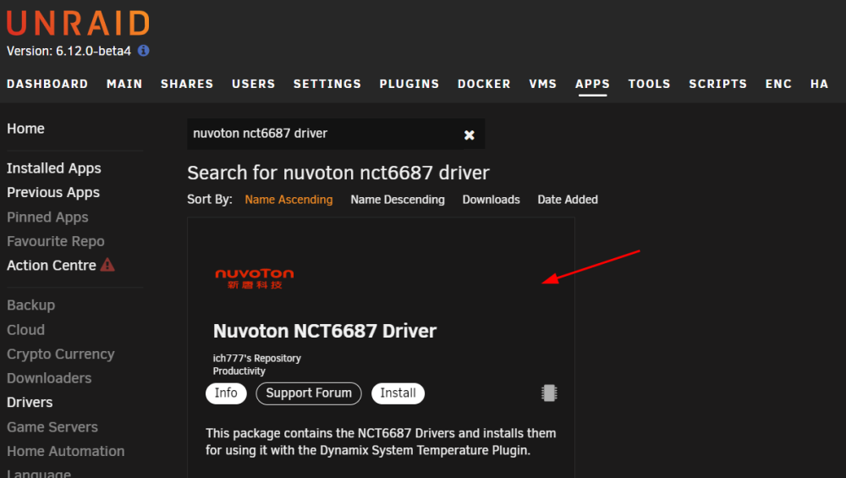Select the Crypto Currency category
The image size is (846, 478).
[x=60, y=354]
